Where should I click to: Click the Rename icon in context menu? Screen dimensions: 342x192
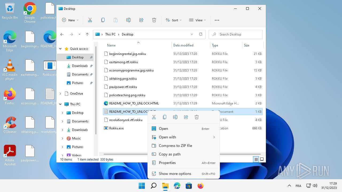175,117
